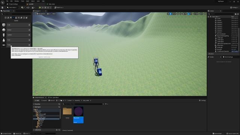Click the green Play button
Image resolution: width=240 pixels, height=135 pixels.
click(x=40, y=7)
